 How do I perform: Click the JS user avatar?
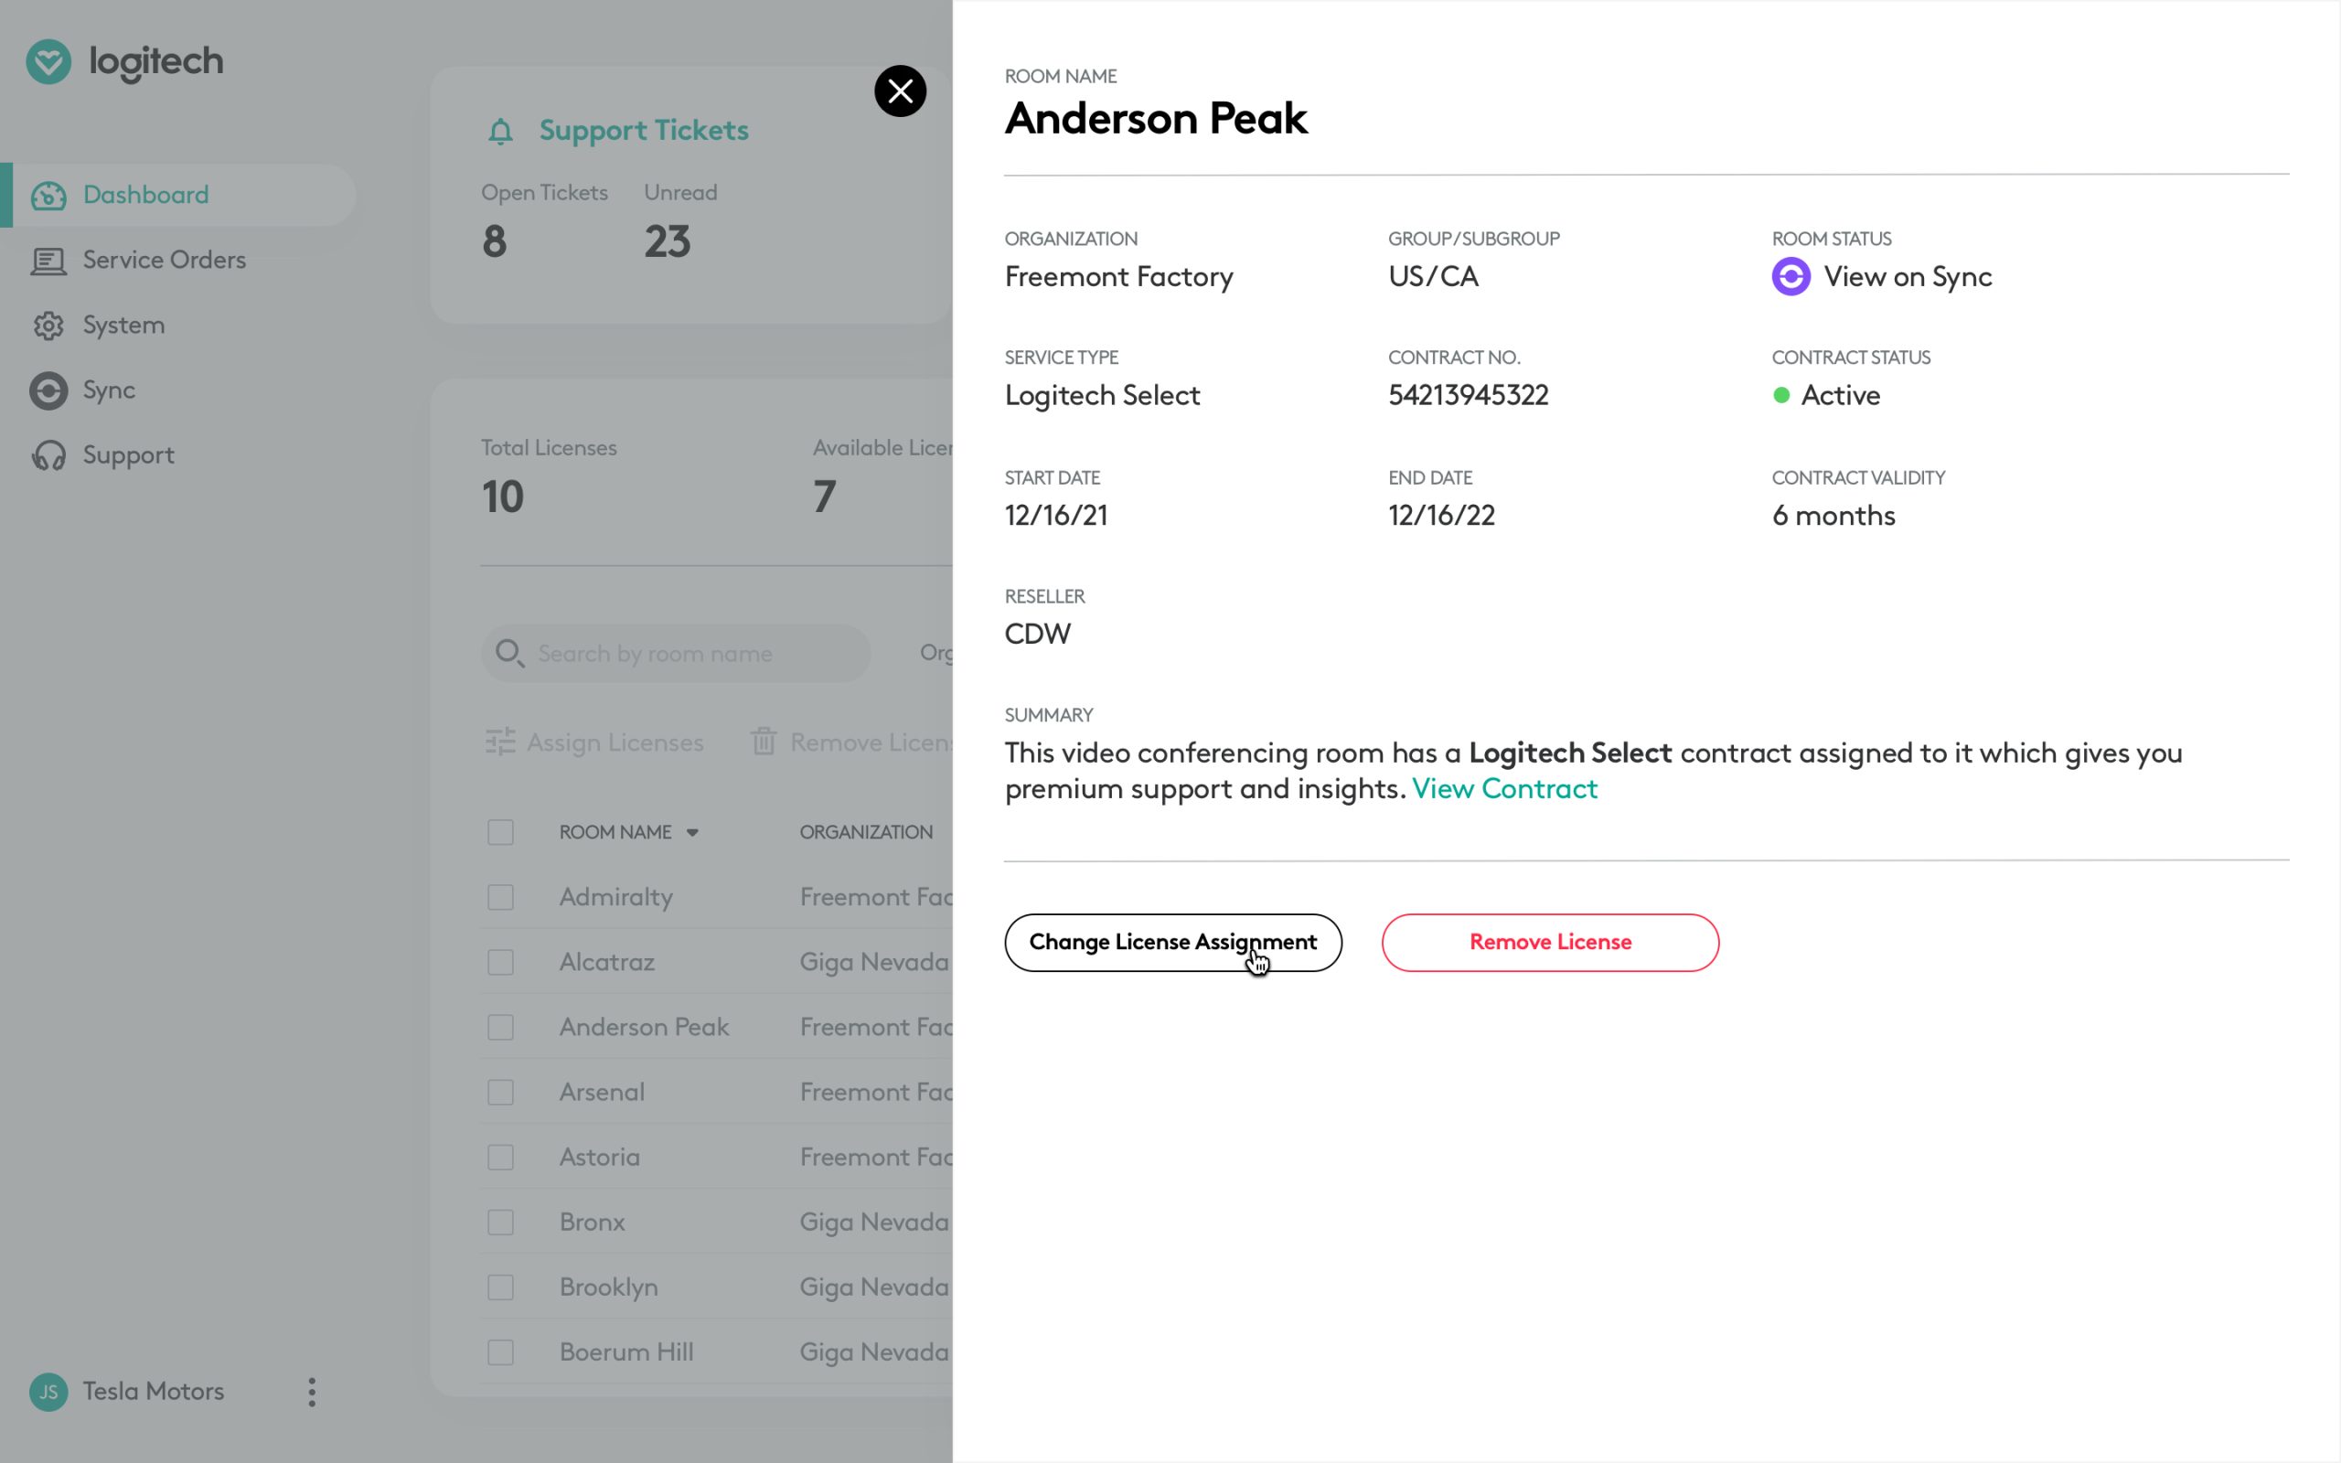coord(48,1393)
